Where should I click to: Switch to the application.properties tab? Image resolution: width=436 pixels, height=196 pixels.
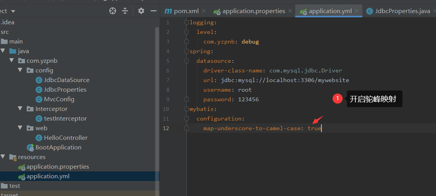point(253,11)
